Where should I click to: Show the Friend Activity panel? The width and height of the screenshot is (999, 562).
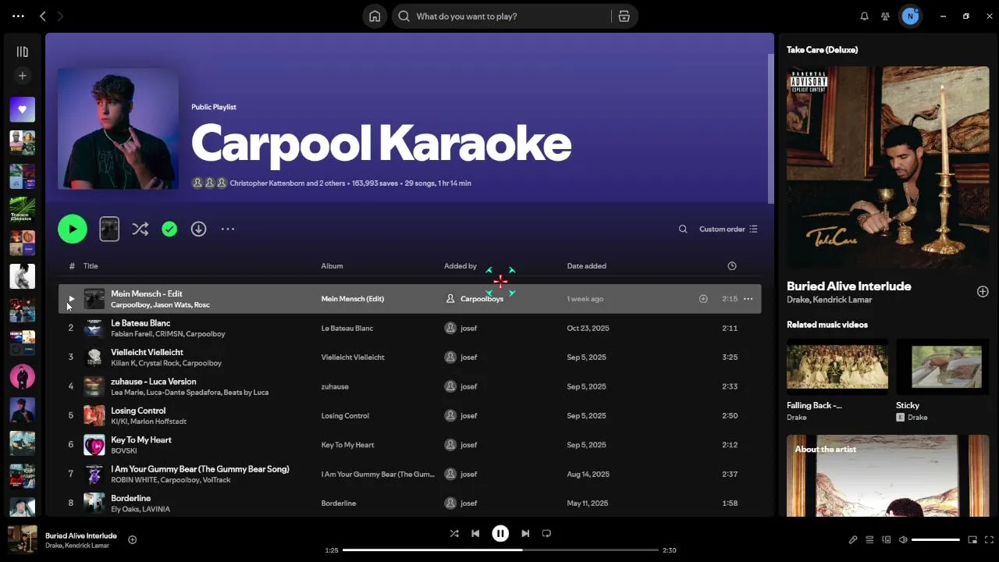click(885, 16)
